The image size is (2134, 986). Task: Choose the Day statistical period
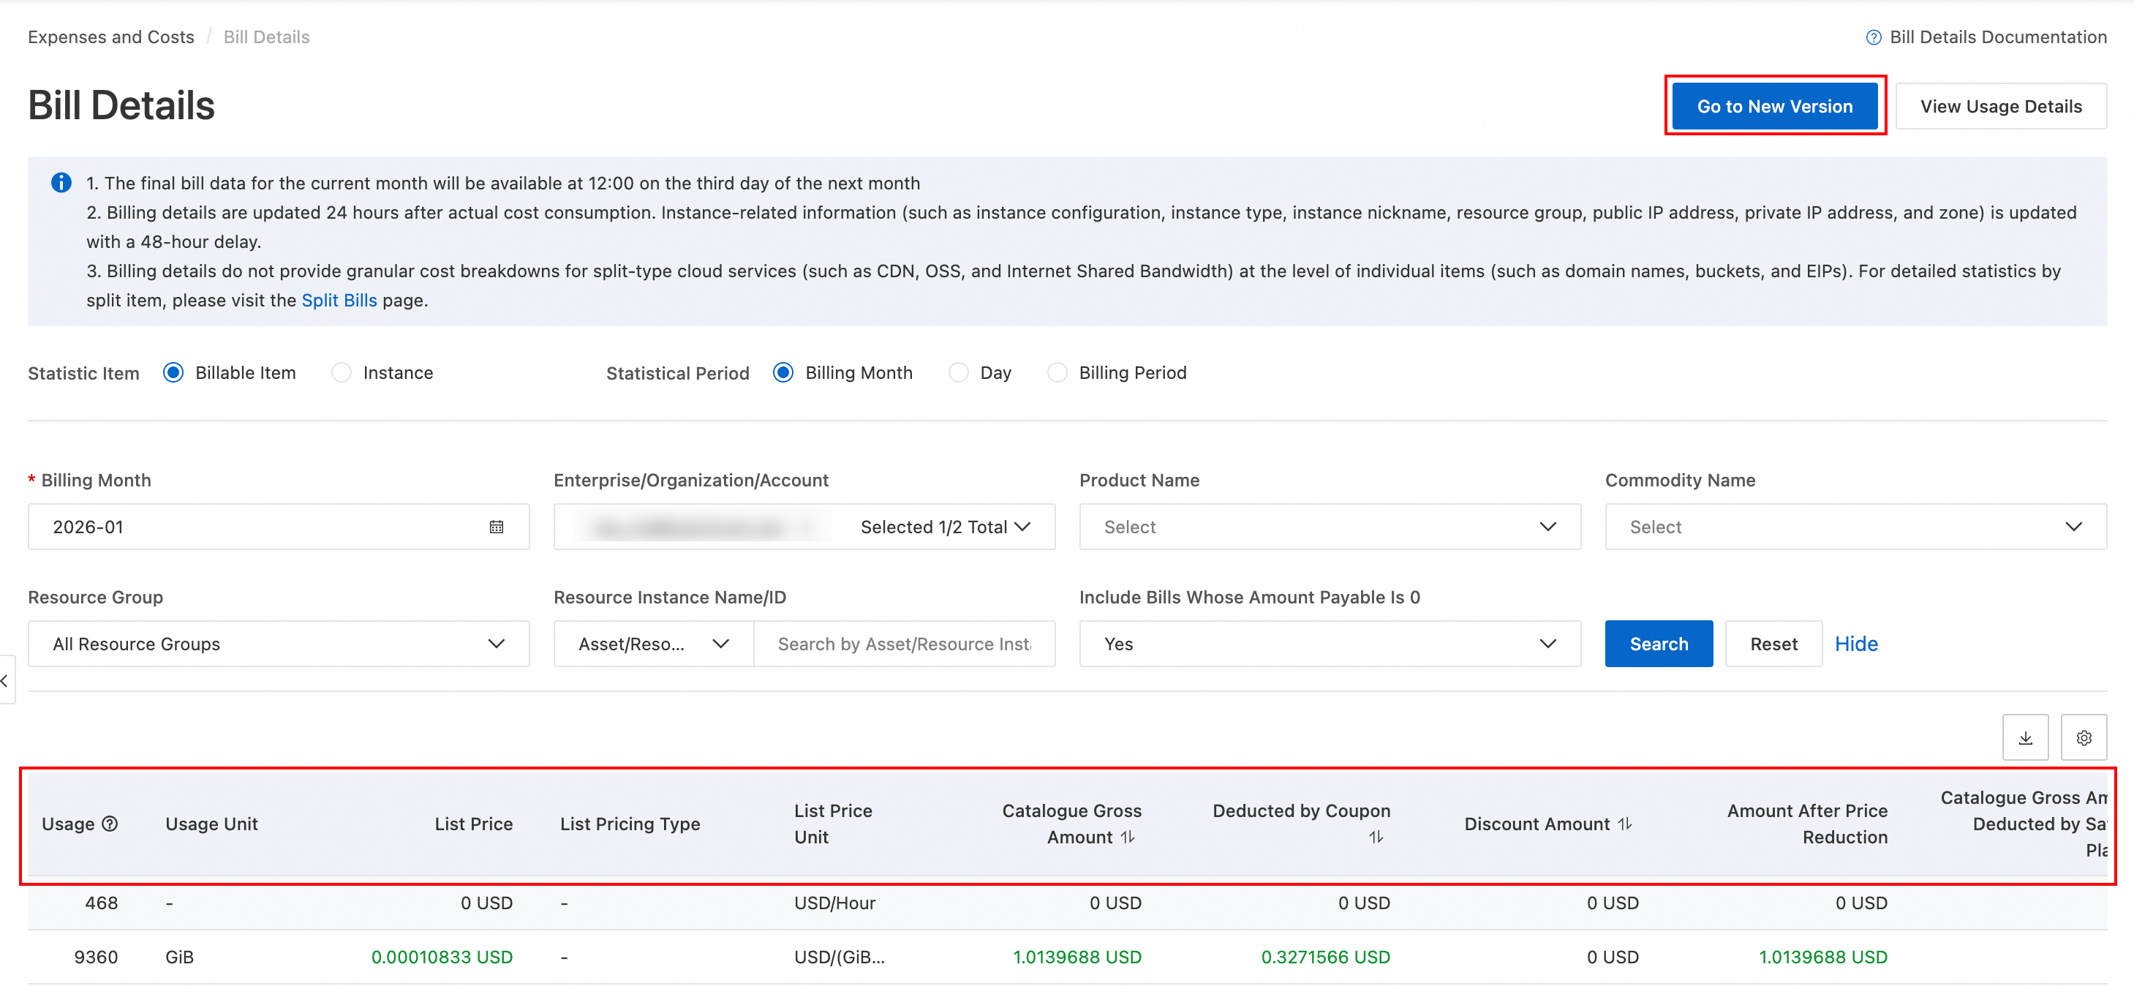tap(959, 373)
